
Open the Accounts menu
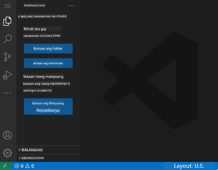click(x=7, y=135)
